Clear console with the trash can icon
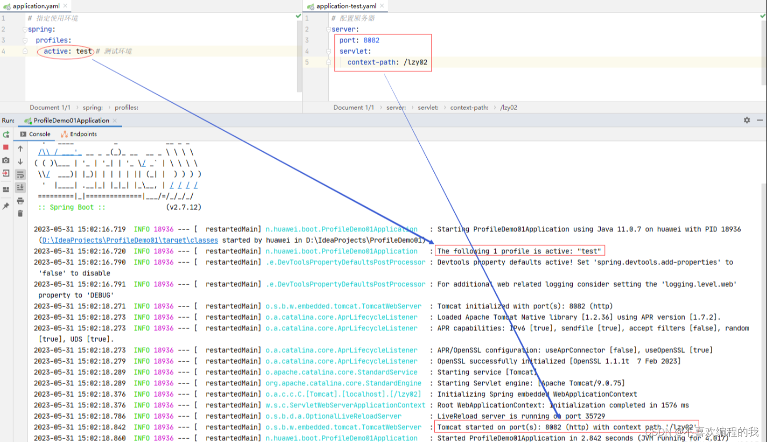 (x=20, y=214)
